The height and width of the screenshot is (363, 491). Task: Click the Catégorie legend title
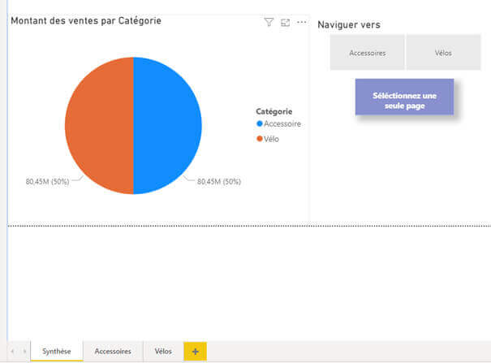[274, 111]
